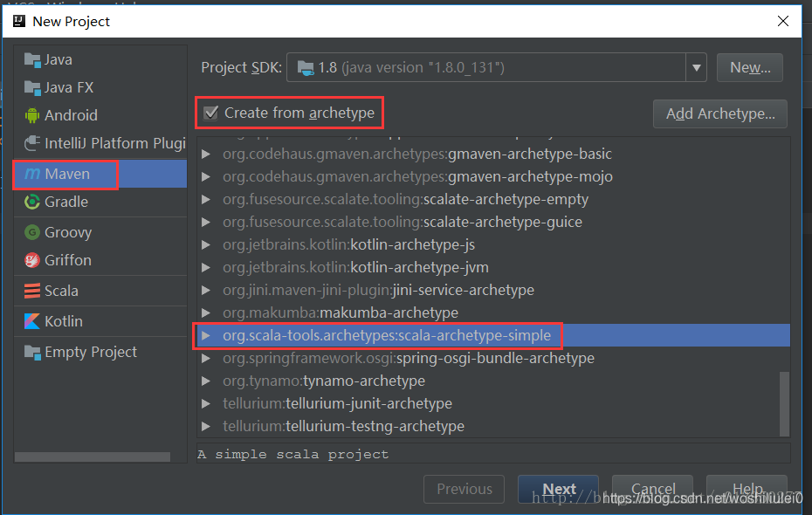Viewport: 812px width, 515px height.
Task: Click the green Groovy 'G' icon
Action: [32, 232]
